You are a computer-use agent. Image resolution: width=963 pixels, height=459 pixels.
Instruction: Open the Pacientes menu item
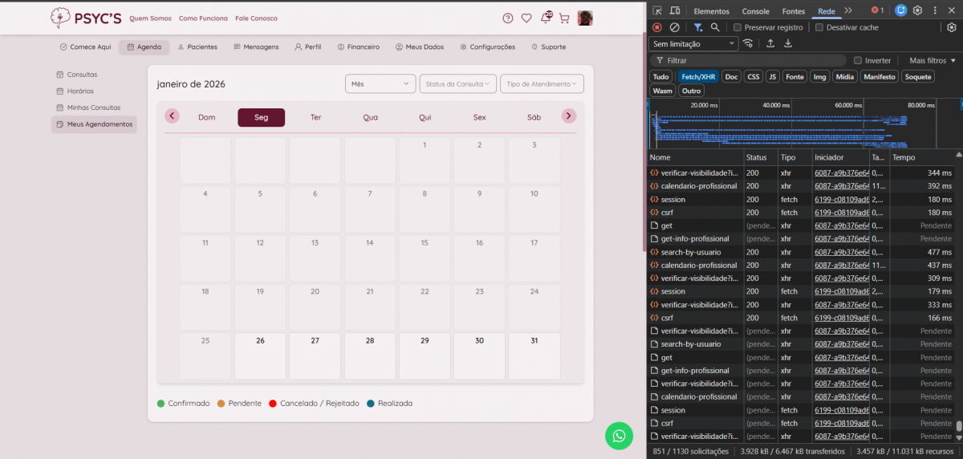197,47
